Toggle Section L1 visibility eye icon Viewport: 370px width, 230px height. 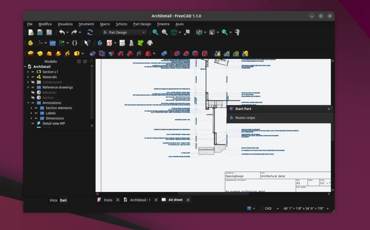point(33,72)
